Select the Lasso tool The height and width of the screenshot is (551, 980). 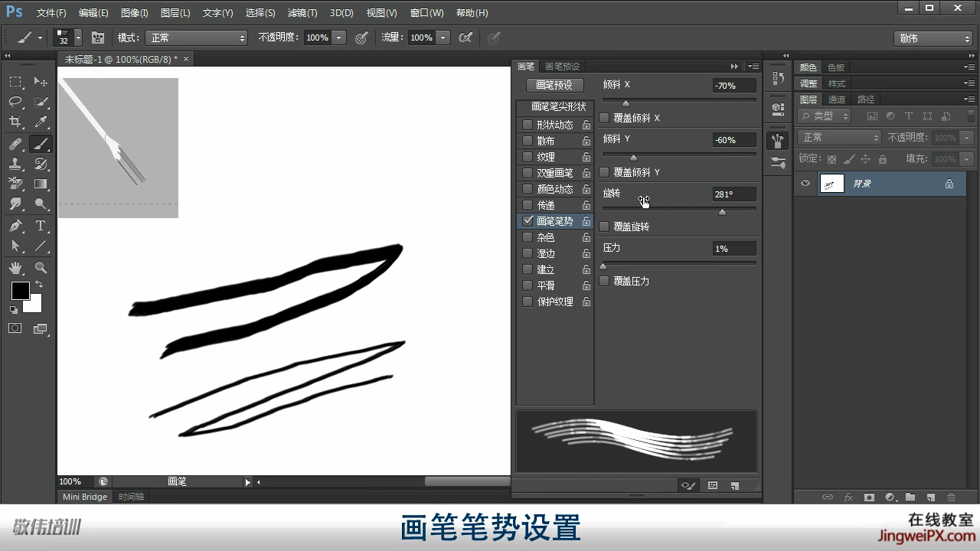15,102
